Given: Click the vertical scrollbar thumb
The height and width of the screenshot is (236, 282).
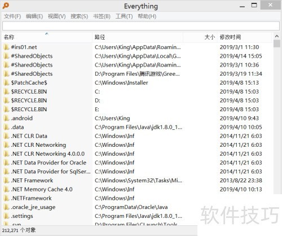Looking at the screenshot, I should pos(277,43).
